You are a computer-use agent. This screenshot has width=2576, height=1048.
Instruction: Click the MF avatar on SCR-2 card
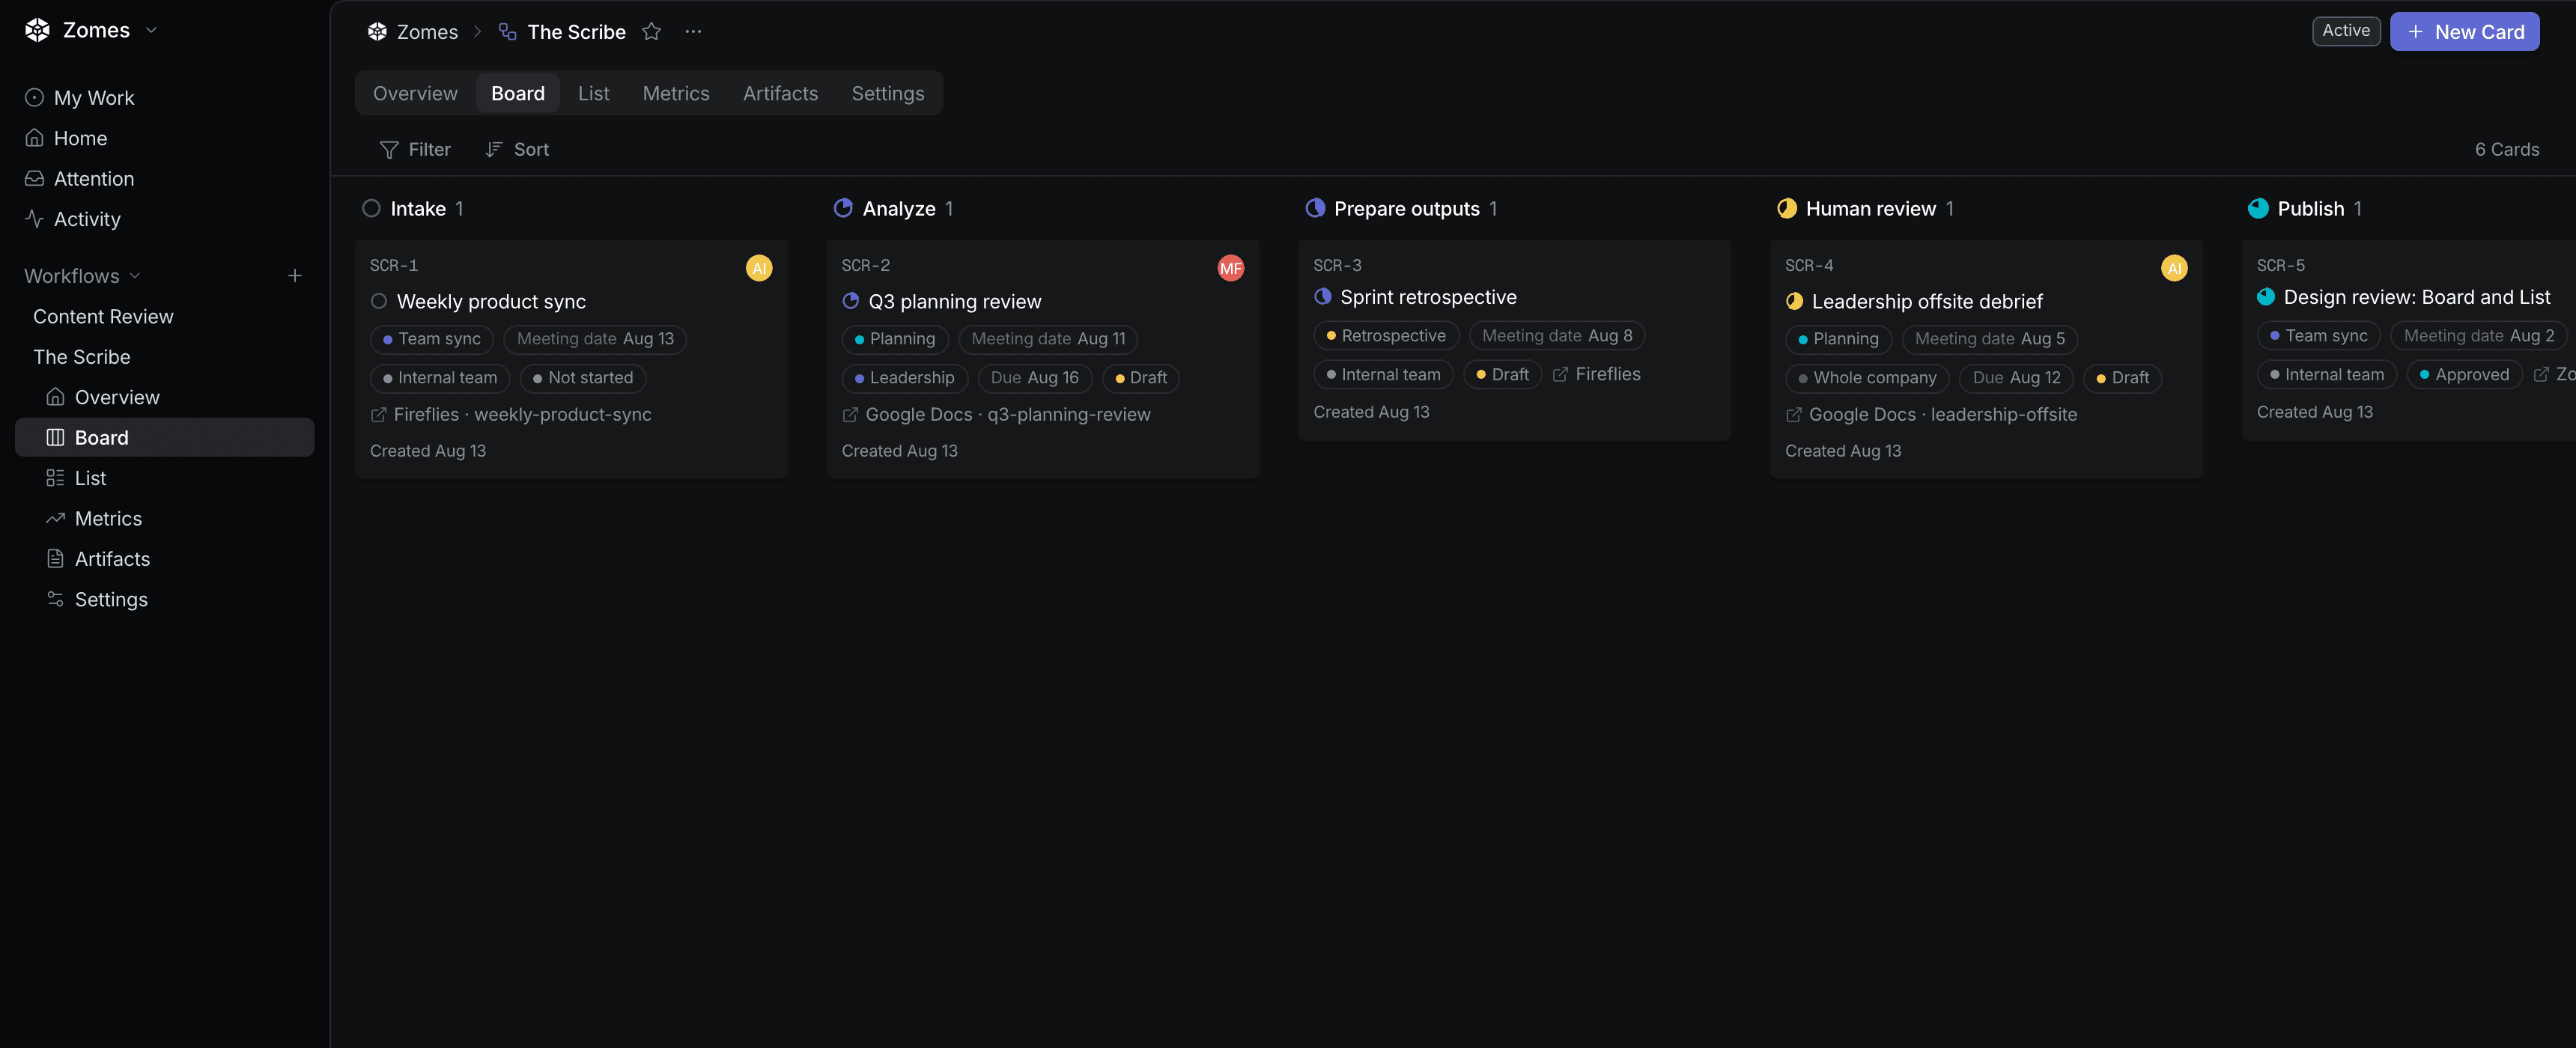point(1230,268)
